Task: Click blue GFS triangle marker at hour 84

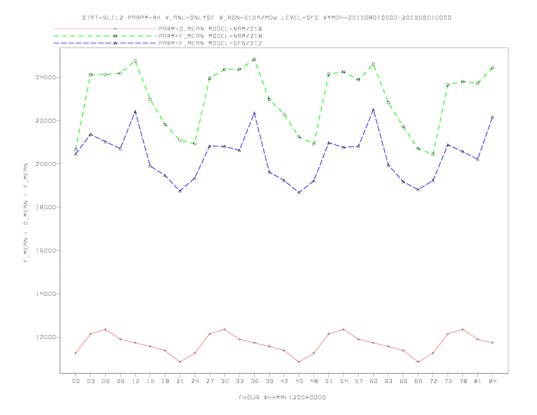Action: click(x=492, y=117)
